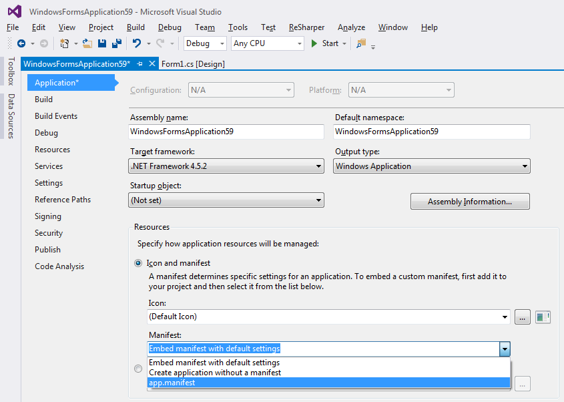Click the Default namespace input field
This screenshot has height=402, width=564.
coord(432,132)
